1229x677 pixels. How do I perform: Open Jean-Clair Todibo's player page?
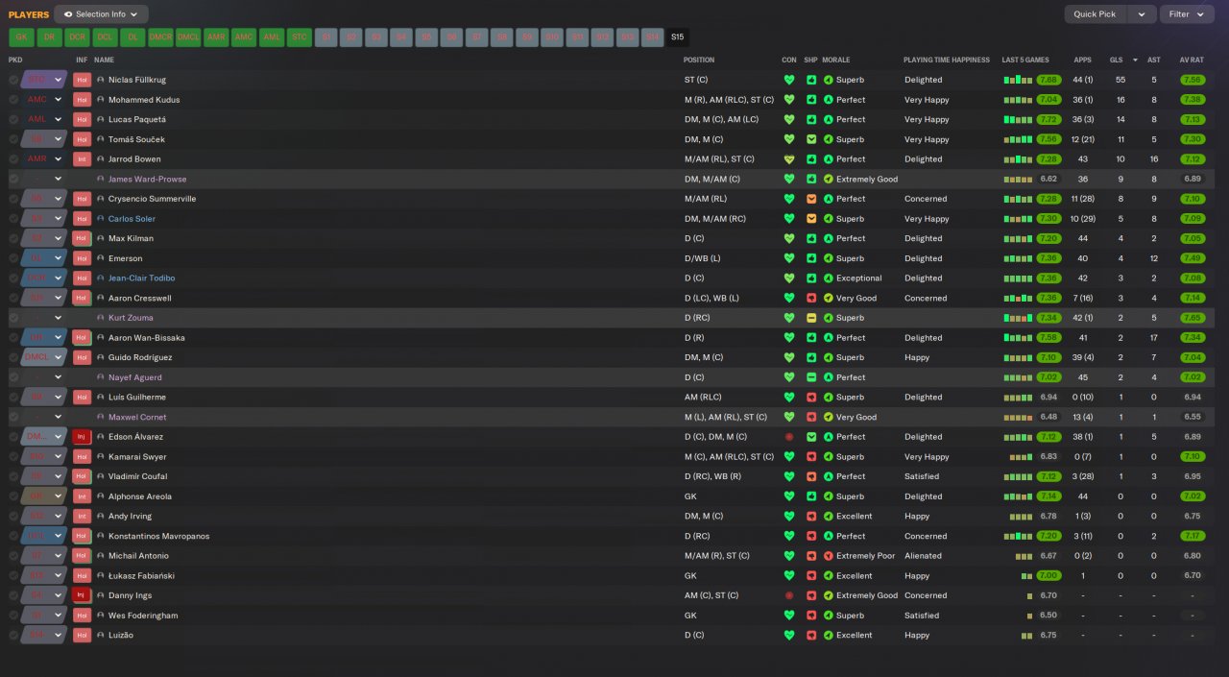coord(142,278)
